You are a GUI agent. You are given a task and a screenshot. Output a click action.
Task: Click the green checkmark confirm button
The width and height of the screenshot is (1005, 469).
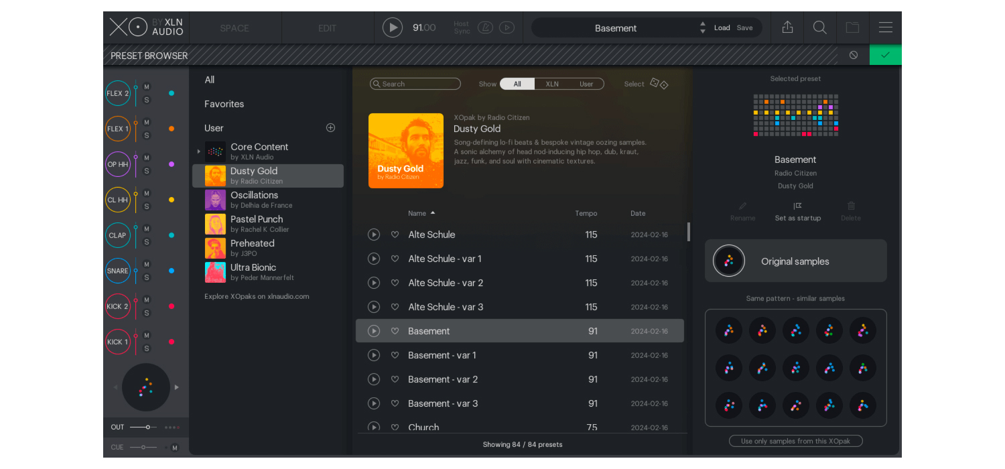[x=885, y=55]
